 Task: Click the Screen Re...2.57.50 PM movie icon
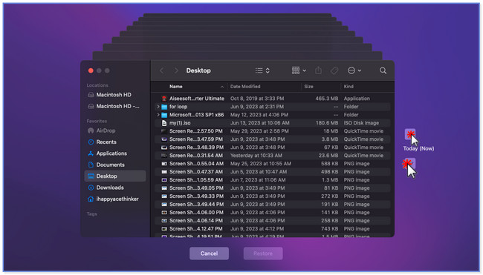(164, 131)
